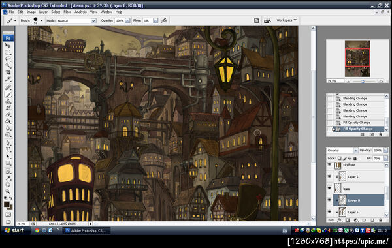Delete layer trash icon in Layers panel
This screenshot has width=392, height=248.
pos(380,220)
